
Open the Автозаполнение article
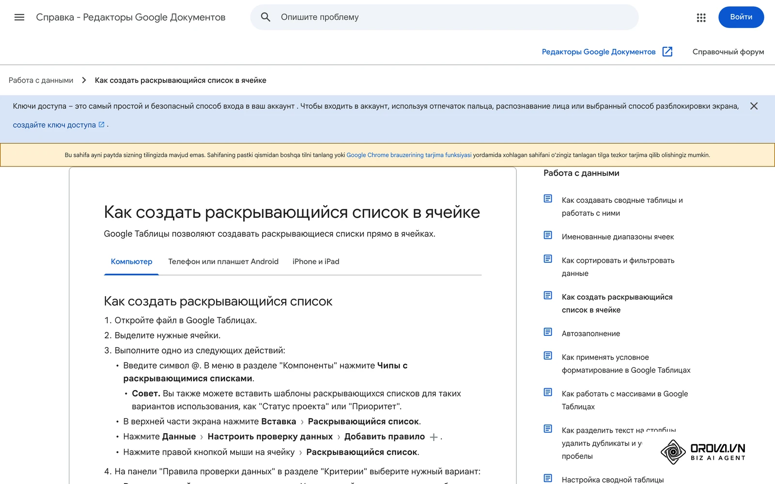590,333
